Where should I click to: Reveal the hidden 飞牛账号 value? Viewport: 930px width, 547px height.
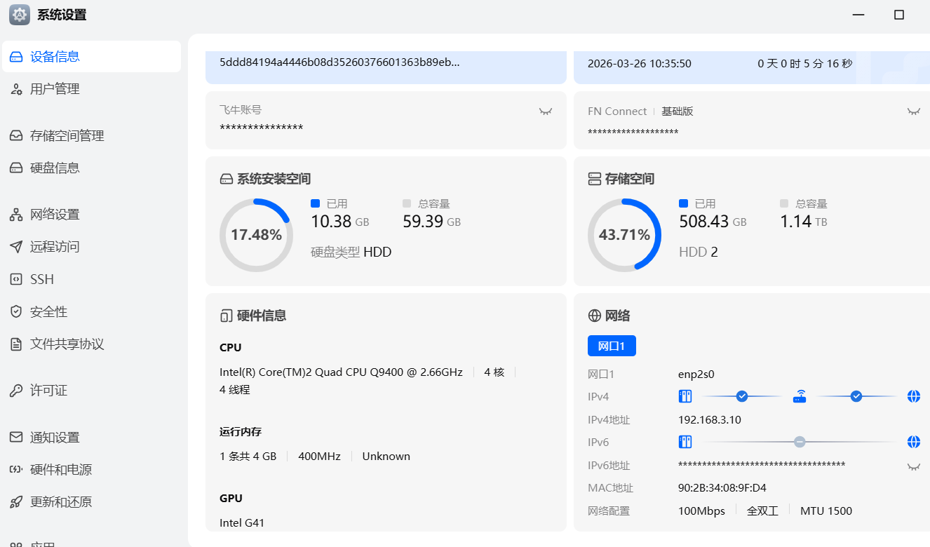click(x=545, y=111)
